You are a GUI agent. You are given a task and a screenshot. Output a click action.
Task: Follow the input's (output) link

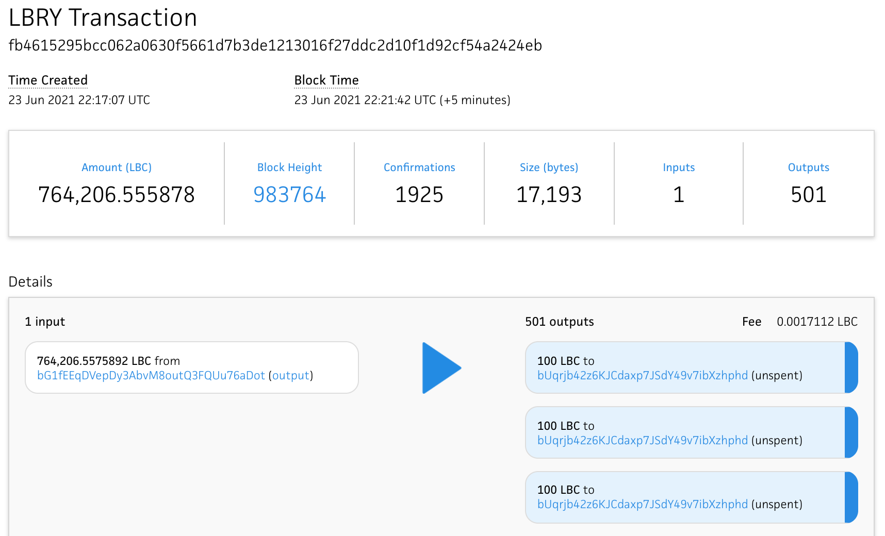291,375
